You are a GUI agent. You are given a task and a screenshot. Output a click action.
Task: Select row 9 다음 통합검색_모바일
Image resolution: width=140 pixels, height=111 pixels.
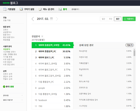[x=52, y=94]
